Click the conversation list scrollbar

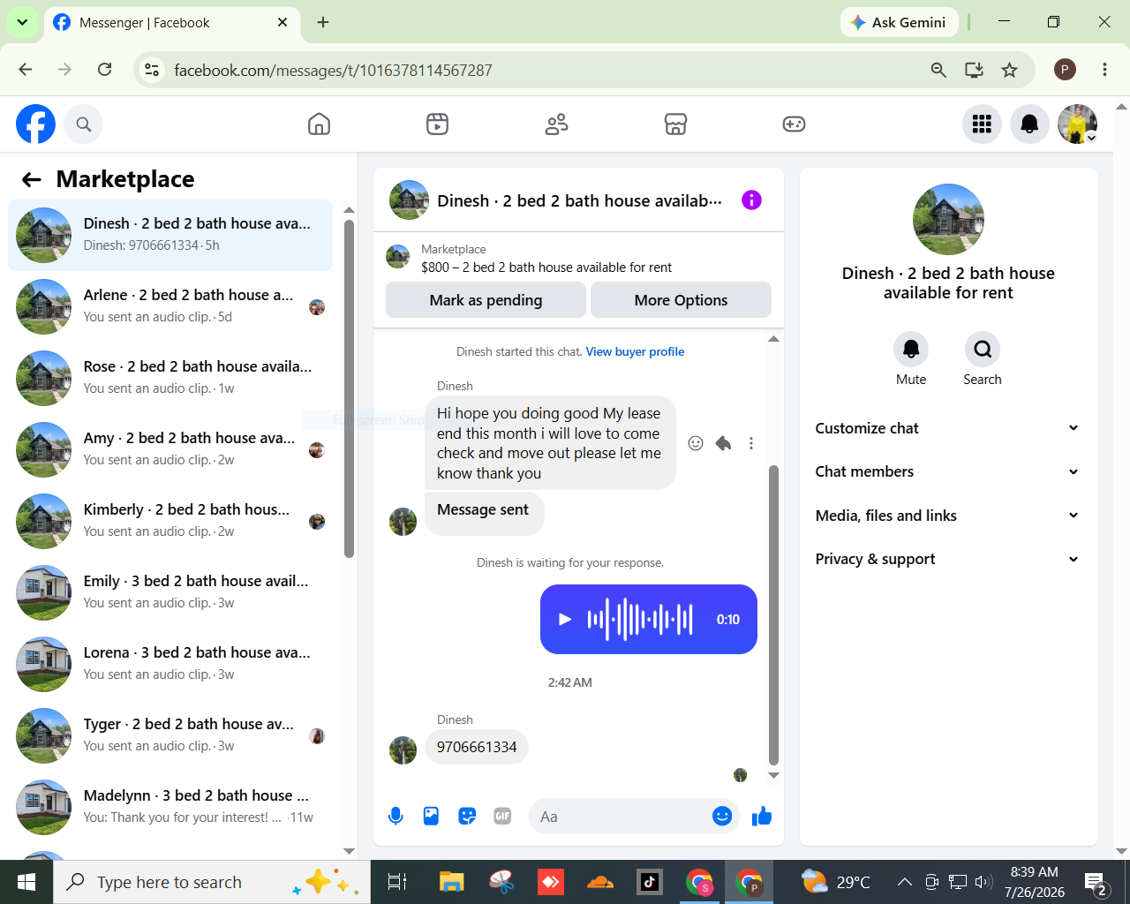(349, 388)
